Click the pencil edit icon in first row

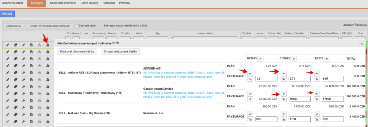(7, 45)
